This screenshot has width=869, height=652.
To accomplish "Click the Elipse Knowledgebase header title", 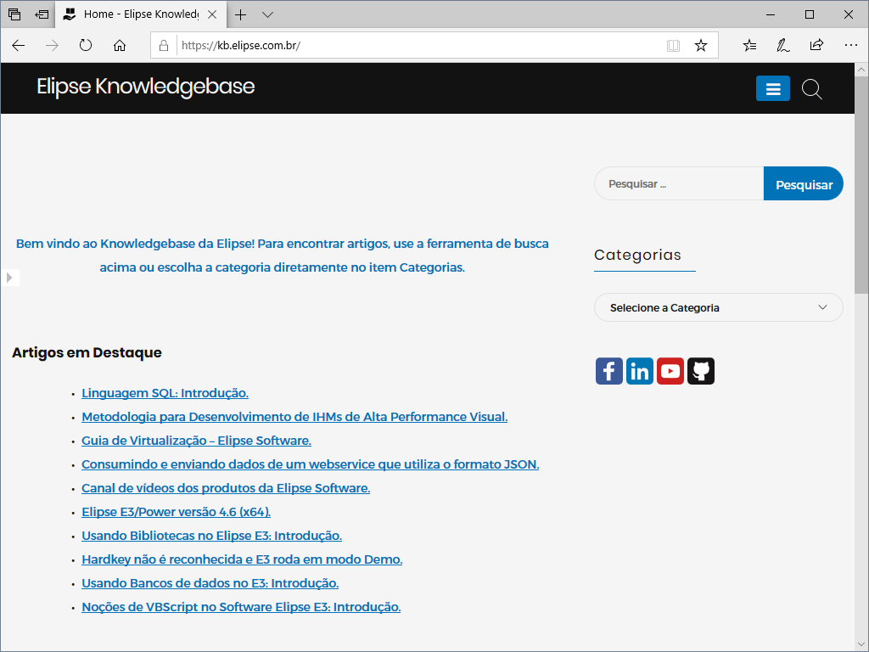I will tap(145, 87).
